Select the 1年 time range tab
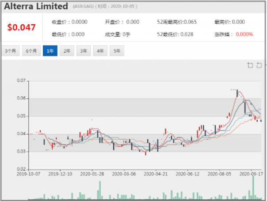 [50, 51]
